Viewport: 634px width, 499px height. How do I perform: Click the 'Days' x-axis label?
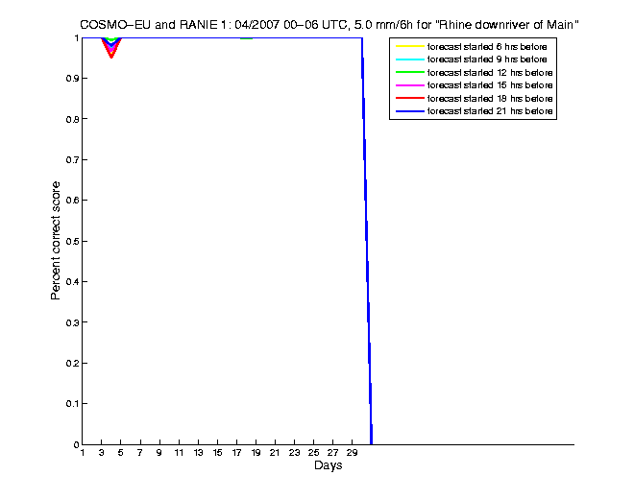point(328,465)
